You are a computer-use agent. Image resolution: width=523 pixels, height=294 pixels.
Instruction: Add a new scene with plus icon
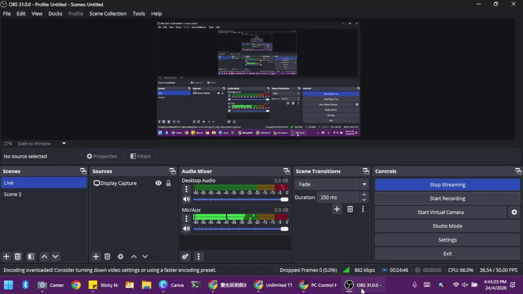[6, 256]
